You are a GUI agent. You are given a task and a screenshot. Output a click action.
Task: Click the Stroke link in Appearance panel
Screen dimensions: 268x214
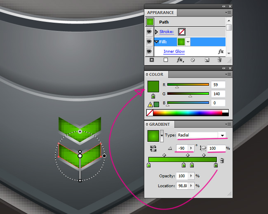(167, 32)
